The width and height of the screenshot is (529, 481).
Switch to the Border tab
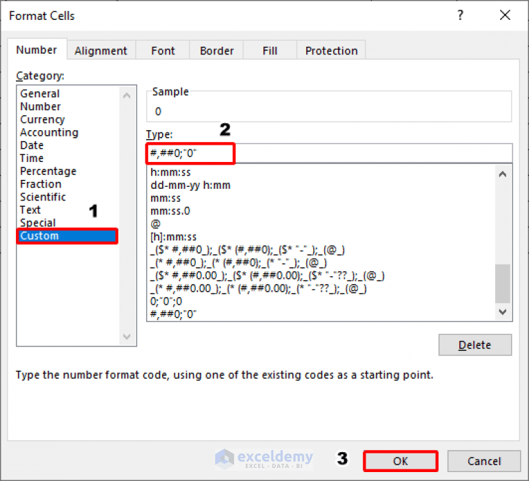point(217,50)
